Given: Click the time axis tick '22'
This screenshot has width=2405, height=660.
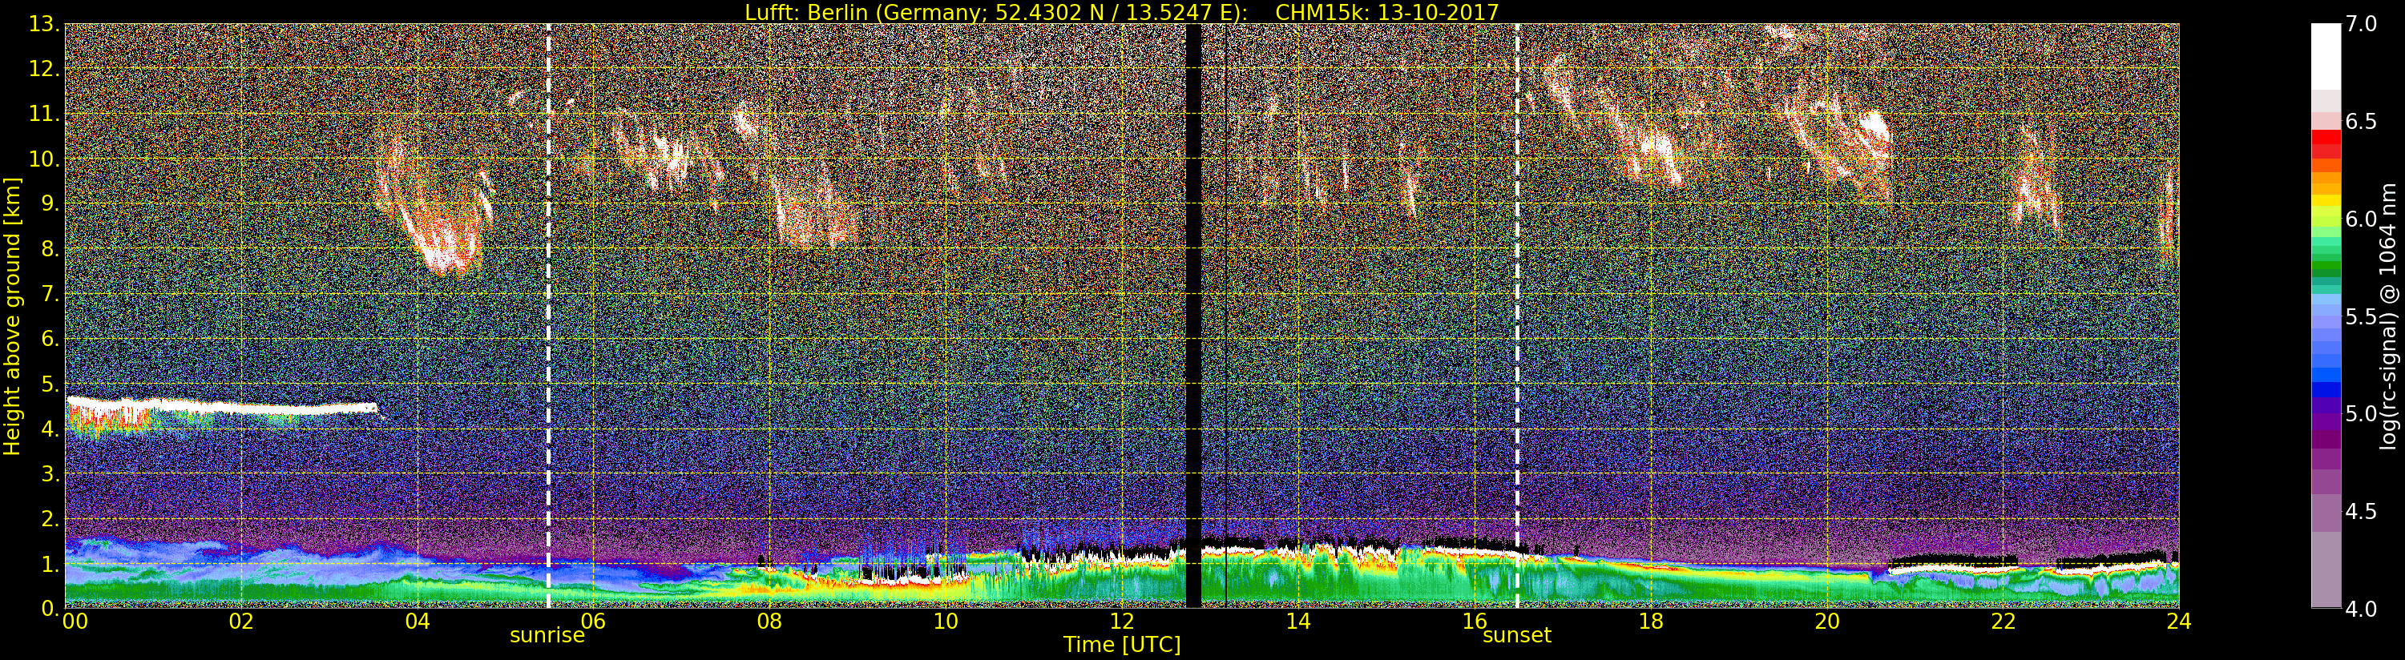Looking at the screenshot, I should click(x=2003, y=621).
